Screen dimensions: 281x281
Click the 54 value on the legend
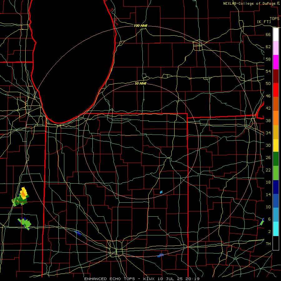(268, 71)
